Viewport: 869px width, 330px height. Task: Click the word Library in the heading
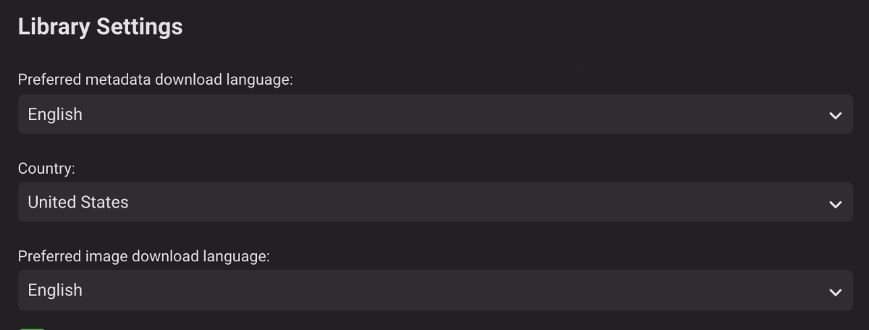coord(54,27)
